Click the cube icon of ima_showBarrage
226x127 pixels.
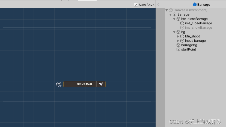point(182,28)
